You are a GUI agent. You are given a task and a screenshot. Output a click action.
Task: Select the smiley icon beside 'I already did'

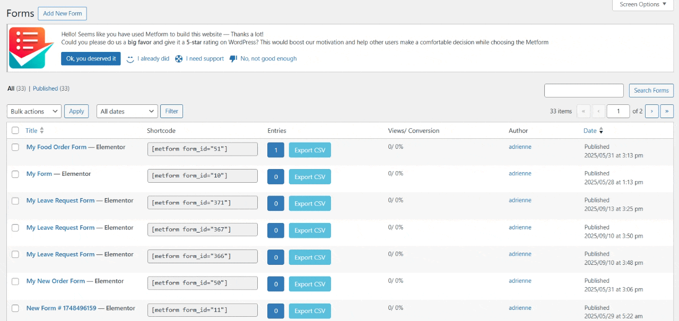coord(130,59)
